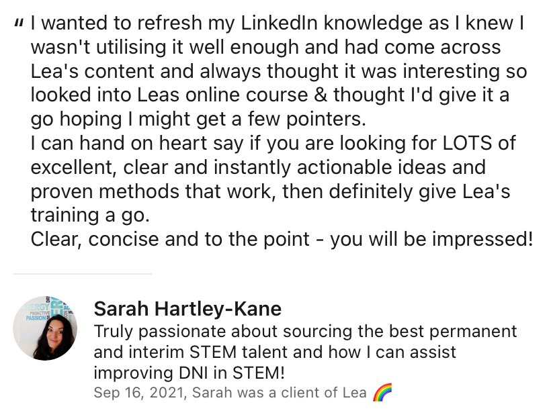Click the rainbow emoji after Lea
547x419 pixels.
(x=382, y=392)
